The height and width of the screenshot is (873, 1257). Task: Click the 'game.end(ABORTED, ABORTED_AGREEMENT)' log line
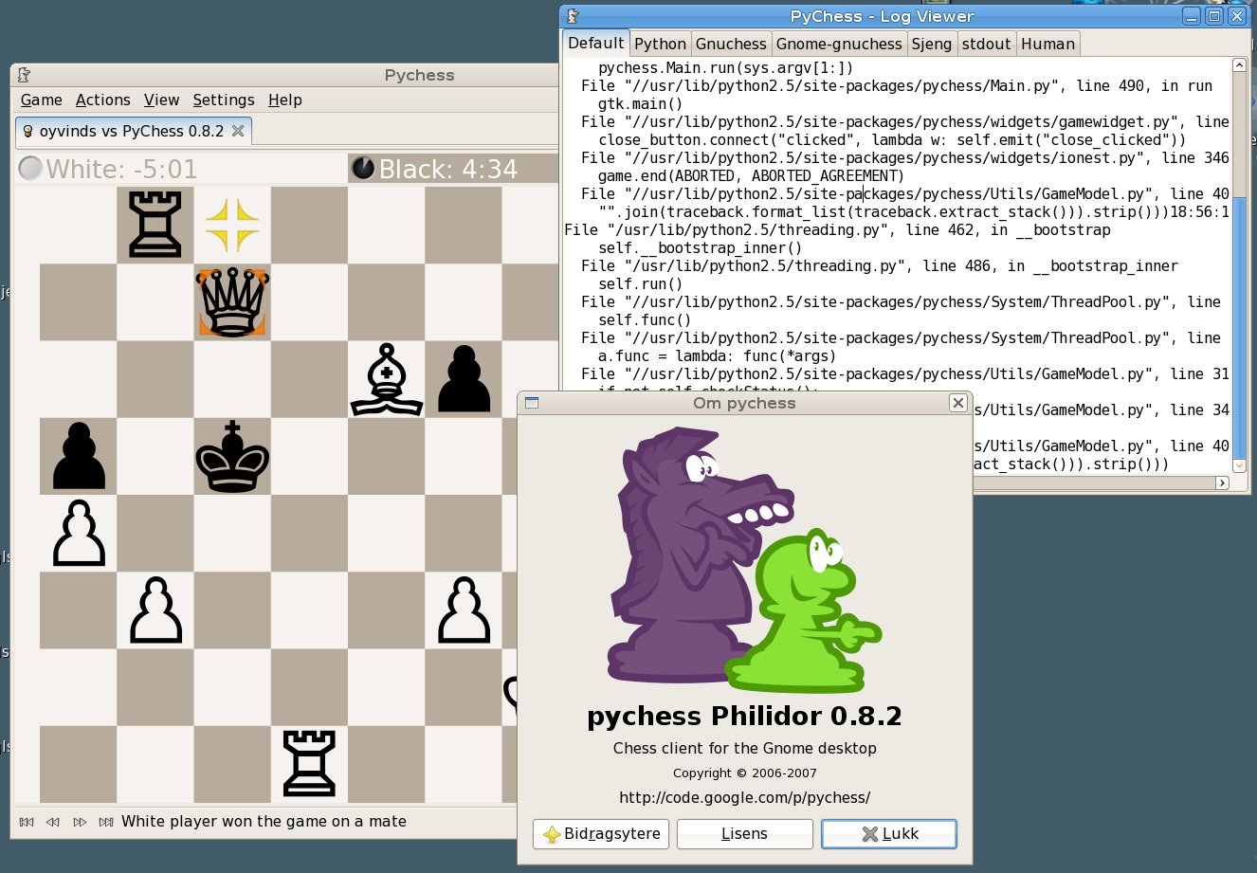[751, 175]
